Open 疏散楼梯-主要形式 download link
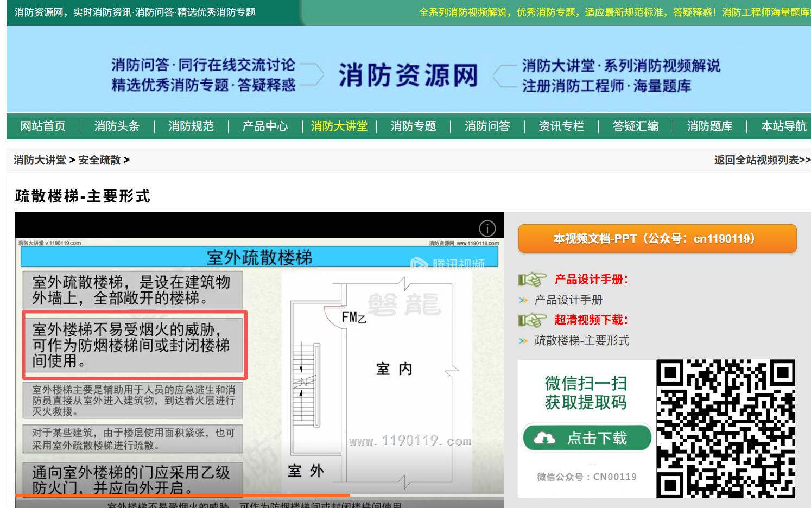The image size is (811, 508). click(x=582, y=341)
